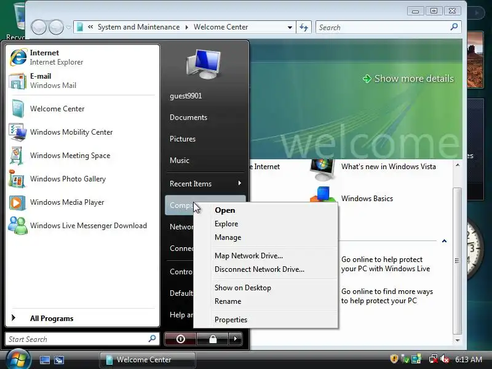Screen dimensions: 492x369
Task: Click the power sleep button
Action: pyautogui.click(x=180, y=339)
